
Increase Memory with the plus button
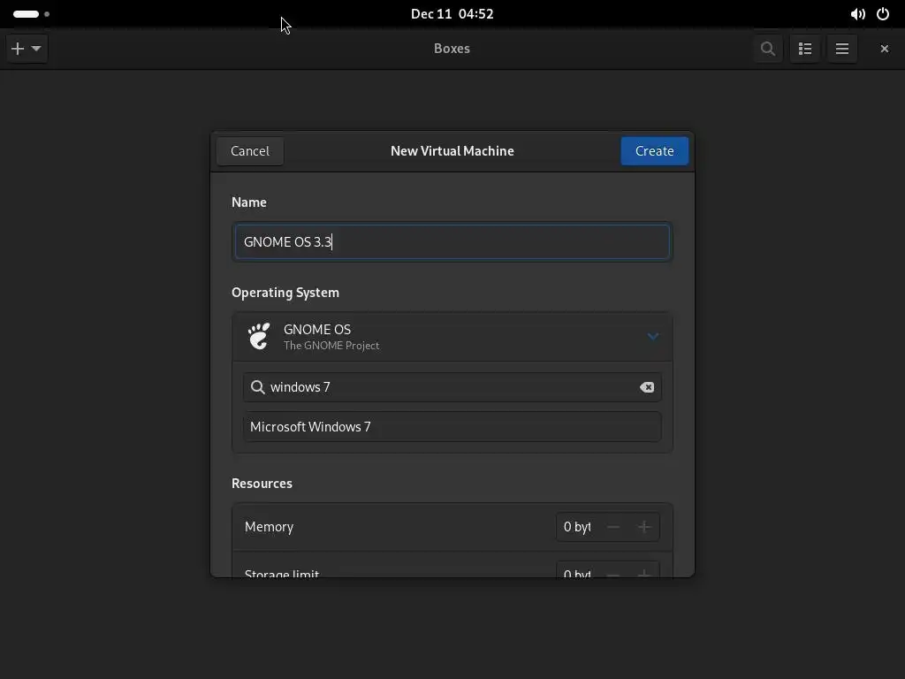[x=644, y=527]
